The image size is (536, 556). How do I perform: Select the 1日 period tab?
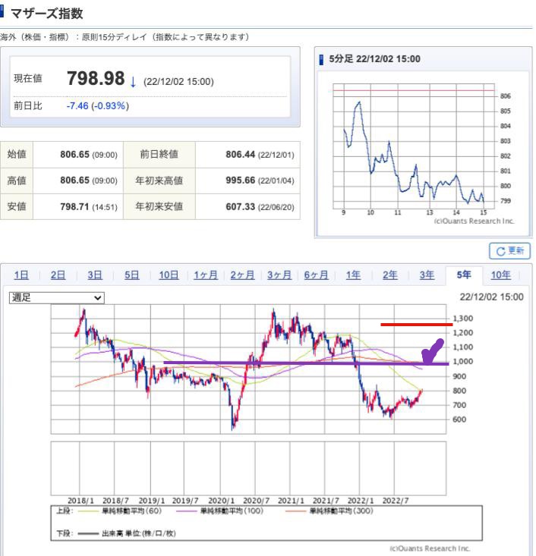21,275
